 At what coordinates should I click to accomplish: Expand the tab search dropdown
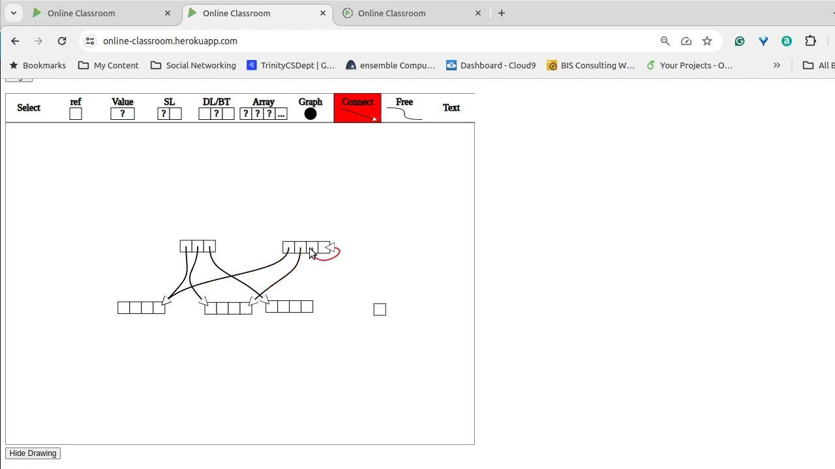(x=13, y=13)
